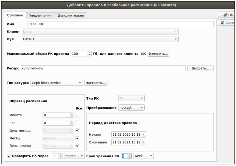This screenshot has height=166, width=236.
Task: Check the Все box for Минута
Action: [77, 115]
